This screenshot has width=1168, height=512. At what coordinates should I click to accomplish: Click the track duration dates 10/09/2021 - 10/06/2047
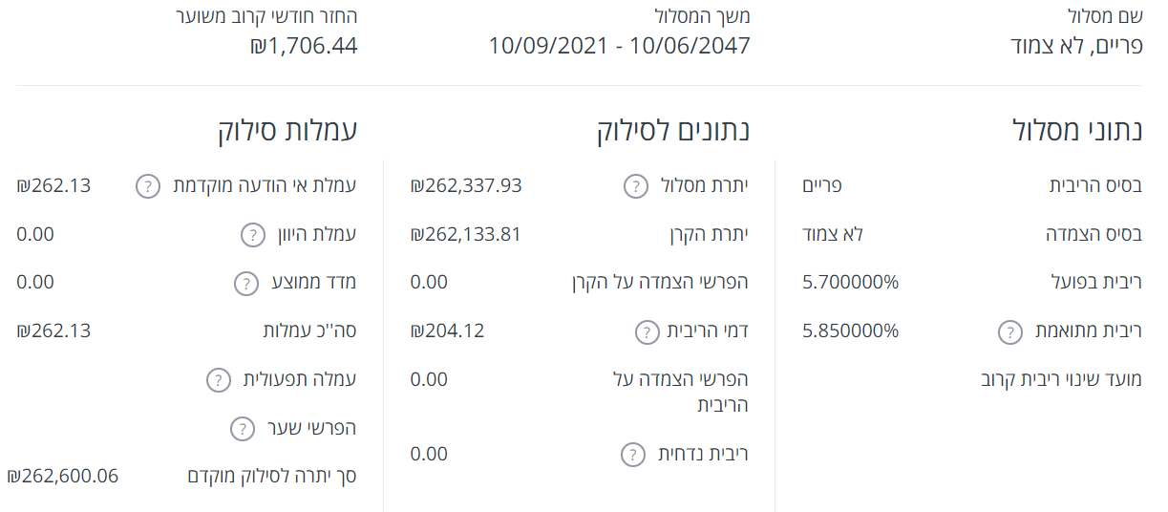[x=619, y=45]
